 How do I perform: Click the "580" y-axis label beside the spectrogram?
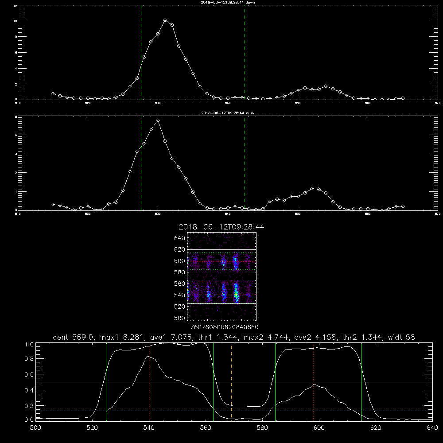180,272
